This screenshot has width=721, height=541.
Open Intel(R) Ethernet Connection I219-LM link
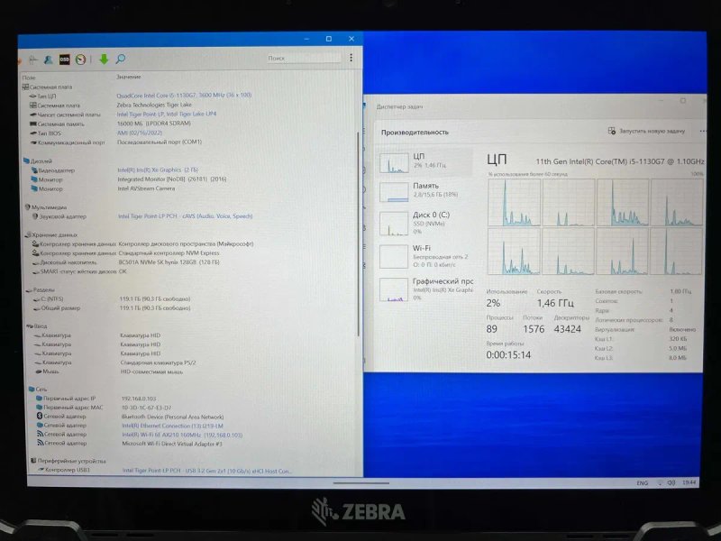[x=172, y=426]
